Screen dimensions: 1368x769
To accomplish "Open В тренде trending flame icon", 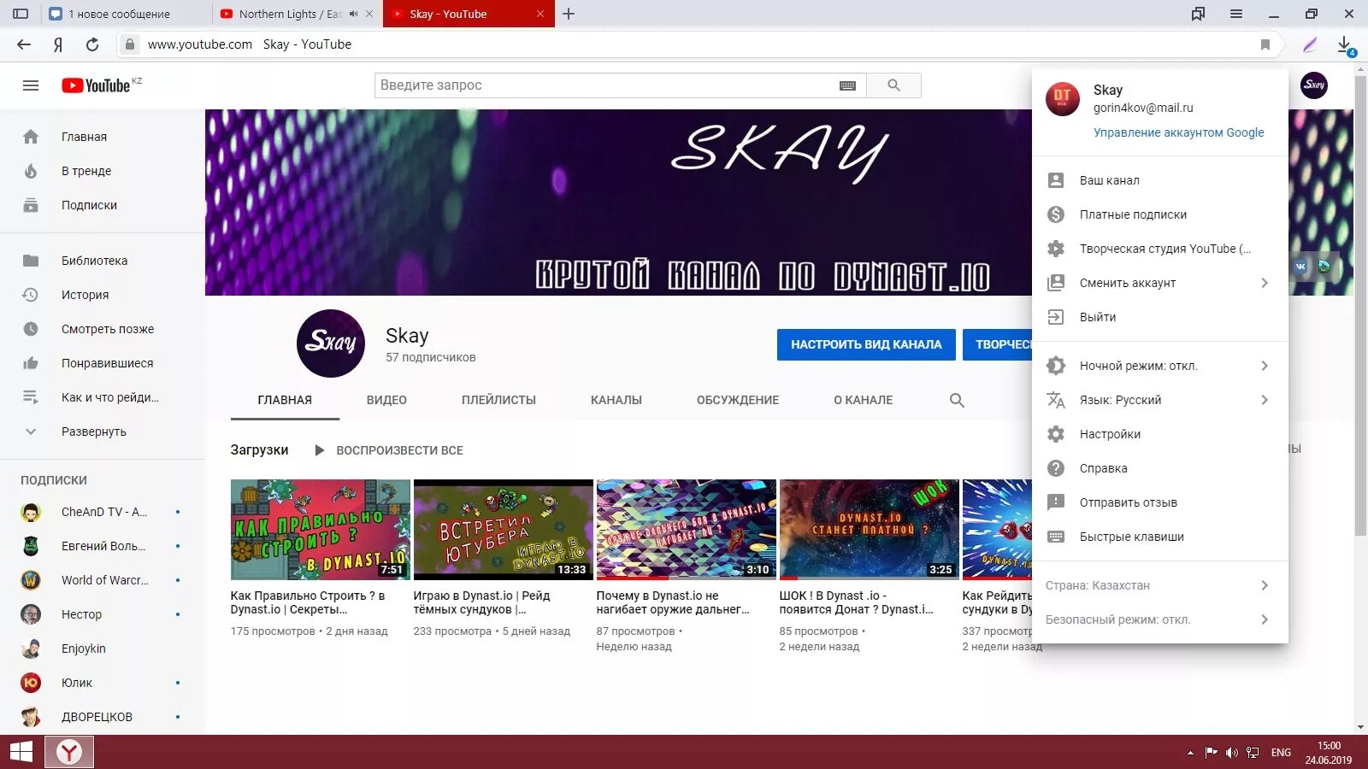I will [31, 171].
